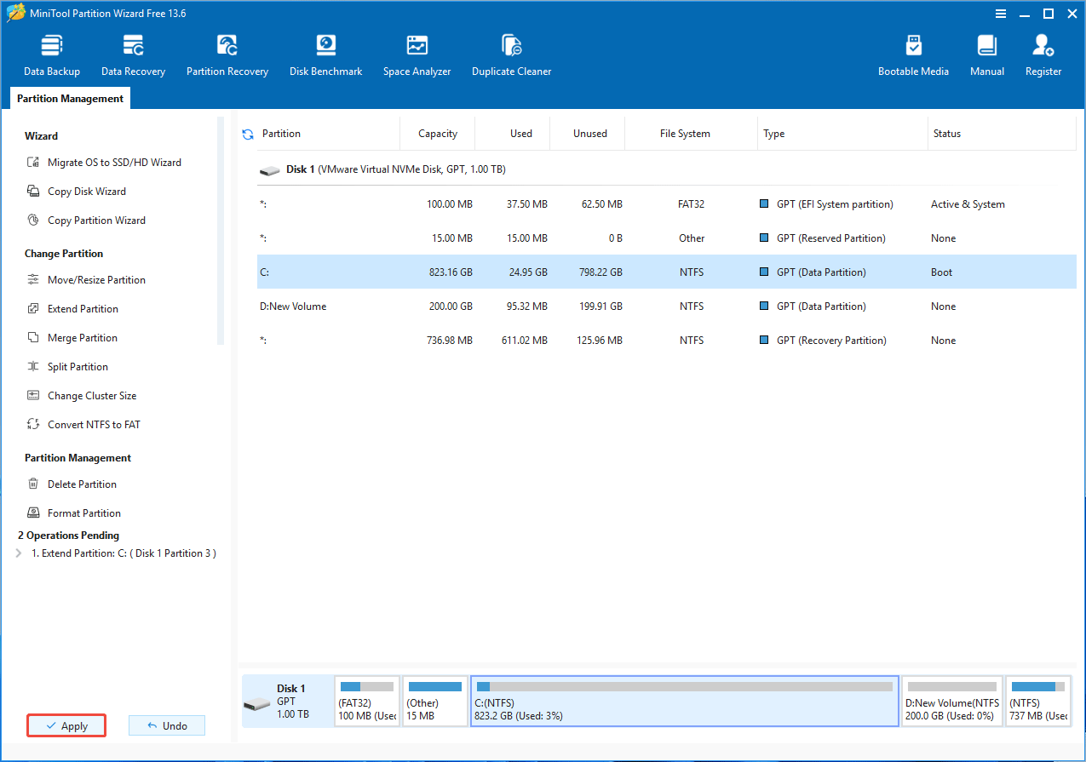This screenshot has width=1086, height=762.
Task: Sort by the Status column header
Action: pyautogui.click(x=1003, y=134)
